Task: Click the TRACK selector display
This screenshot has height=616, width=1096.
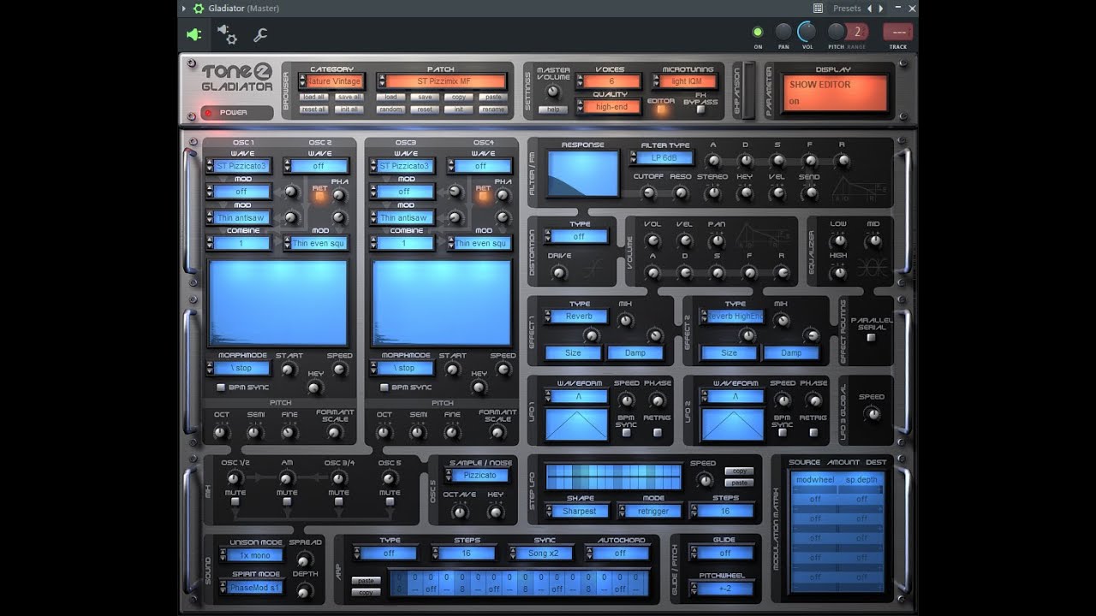Action: pyautogui.click(x=898, y=32)
